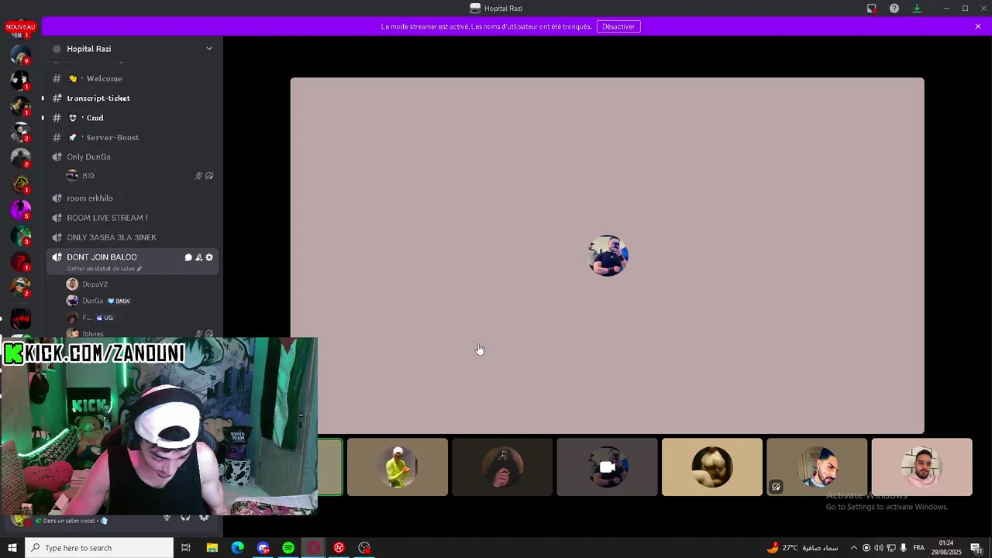Click the BMW tag next to DunGa

coord(119,301)
